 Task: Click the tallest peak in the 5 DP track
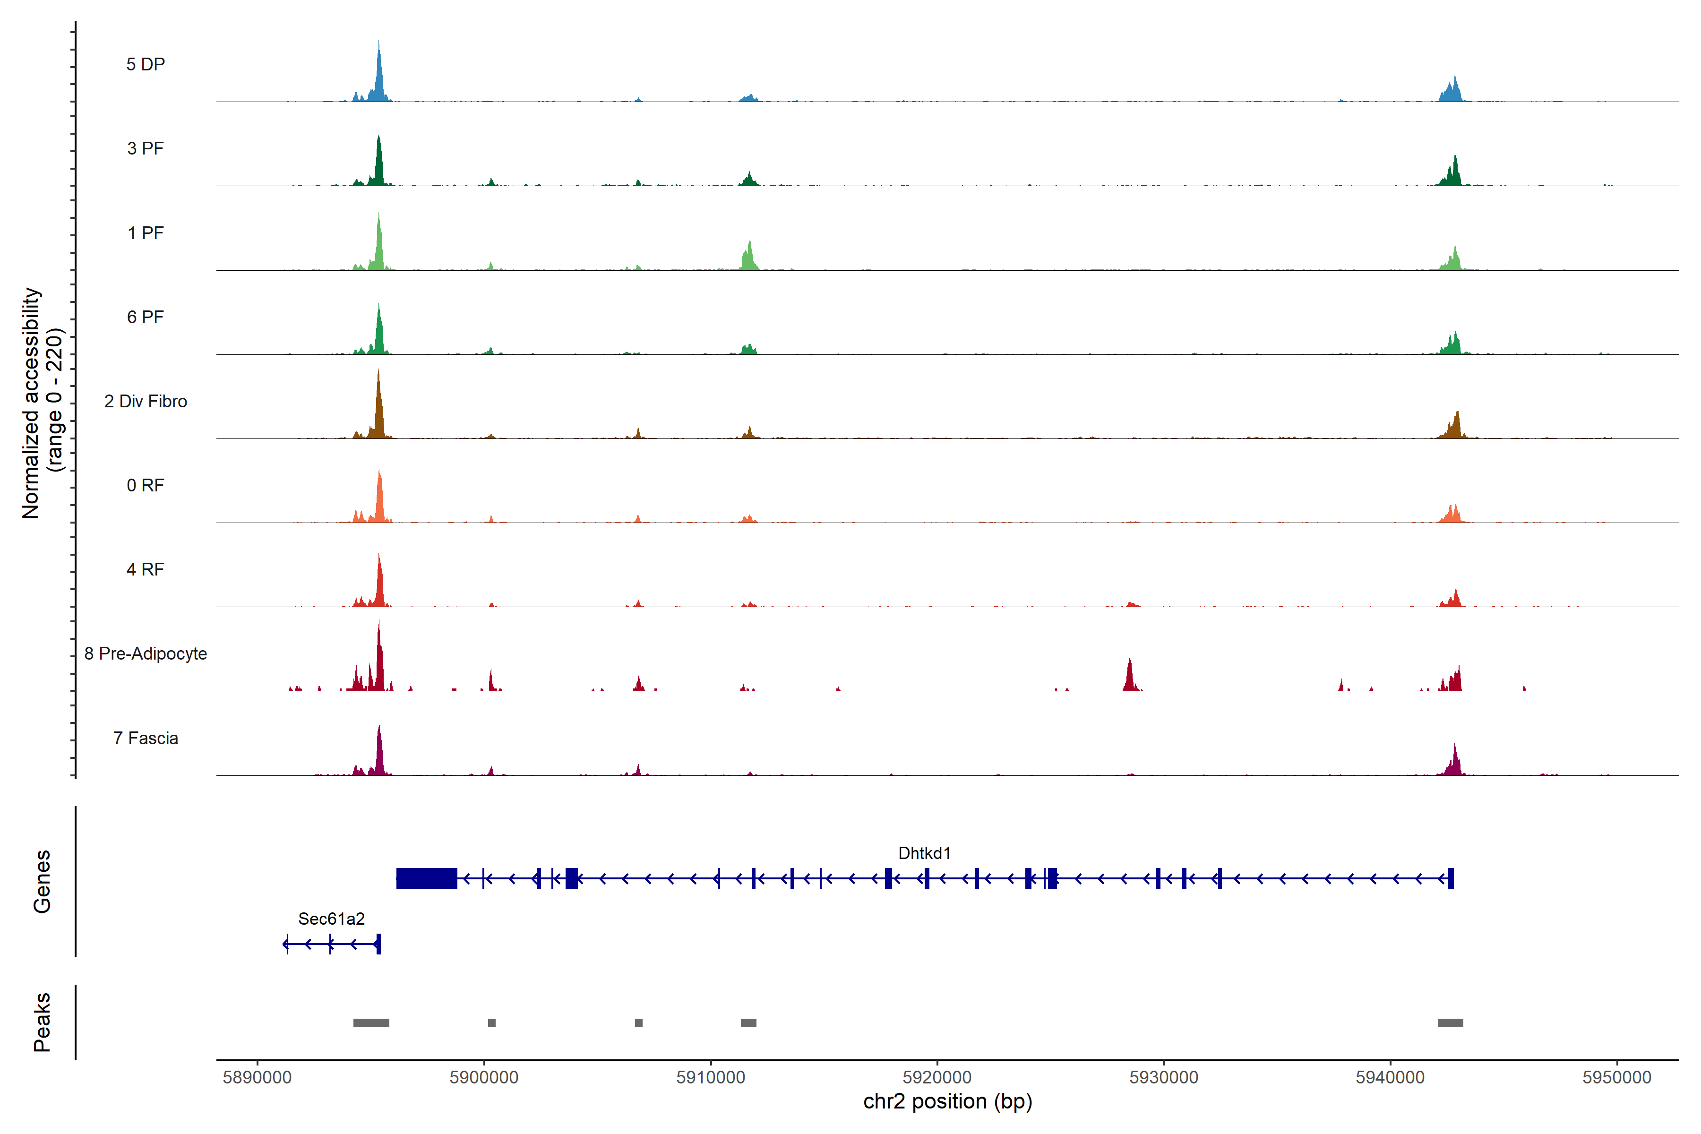379,76
